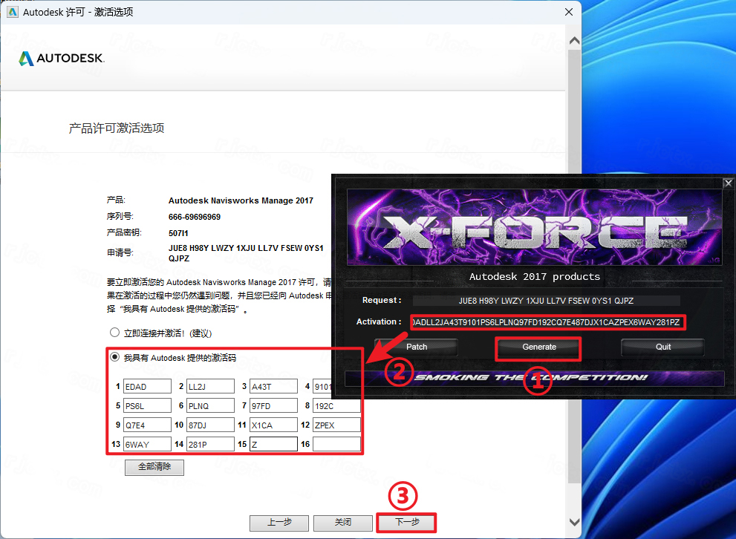
Task: Click activation code field 10 containing 87DJ
Action: 210,425
